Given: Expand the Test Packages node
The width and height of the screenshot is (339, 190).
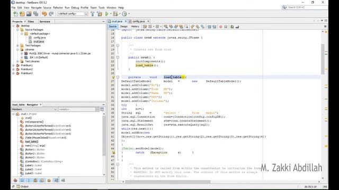Looking at the screenshot, I should [x=17, y=46].
